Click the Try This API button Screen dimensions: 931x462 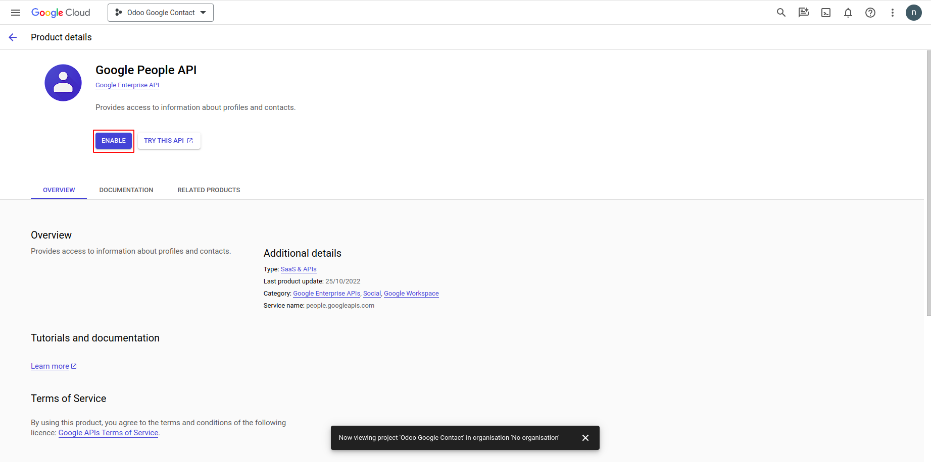[x=169, y=141]
